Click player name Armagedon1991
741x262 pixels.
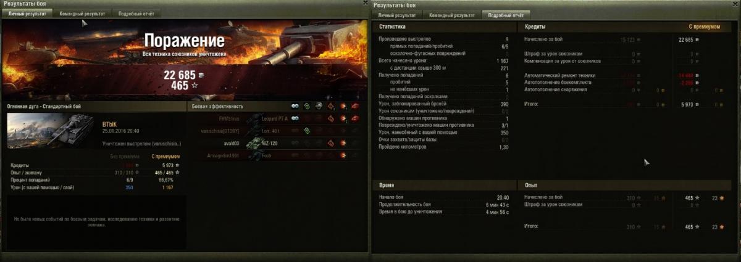[223, 155]
